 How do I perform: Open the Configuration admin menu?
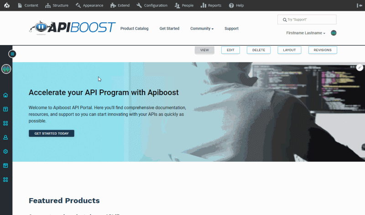152,5
